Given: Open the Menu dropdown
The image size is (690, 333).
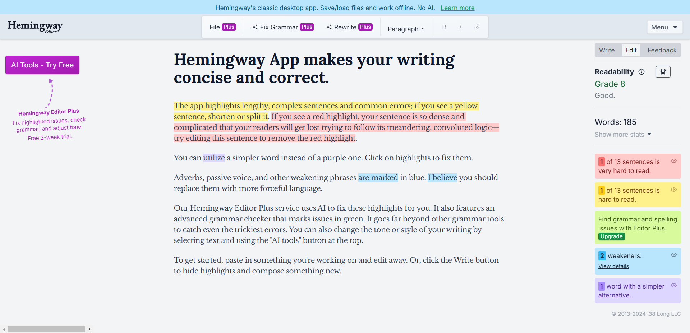Looking at the screenshot, I should tap(665, 27).
